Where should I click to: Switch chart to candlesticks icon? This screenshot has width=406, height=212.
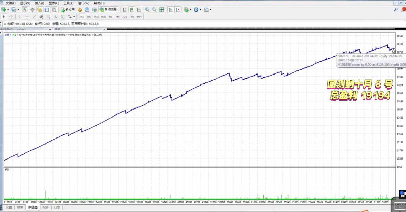(131, 9)
